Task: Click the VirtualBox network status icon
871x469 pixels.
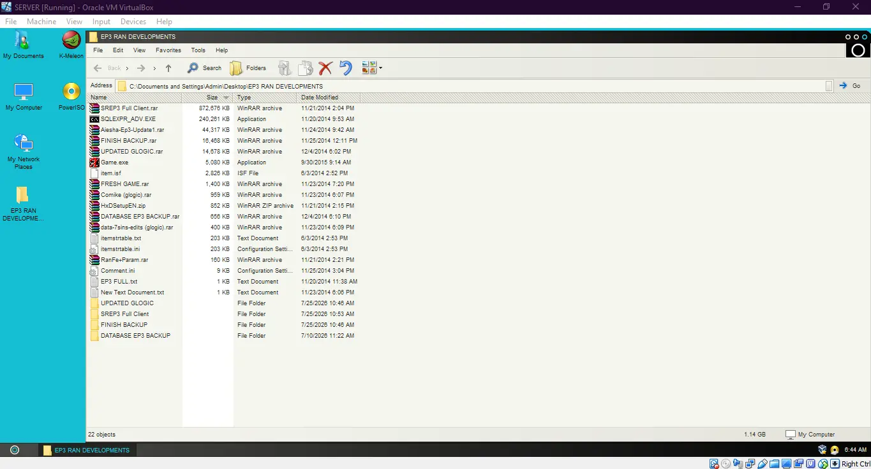Action: (750, 464)
